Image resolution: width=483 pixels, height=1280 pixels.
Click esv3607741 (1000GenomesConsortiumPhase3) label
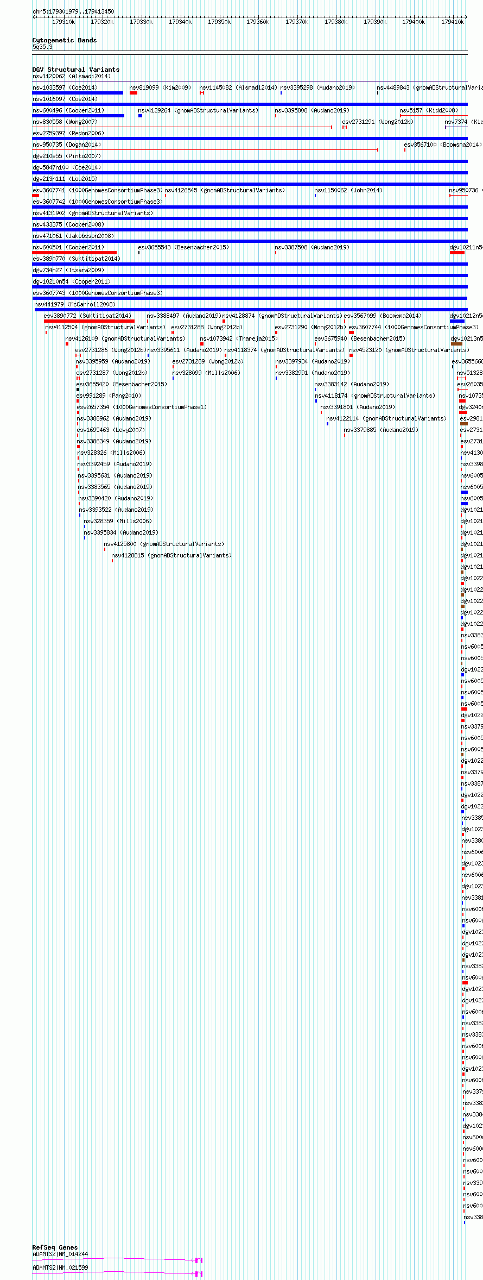point(98,191)
